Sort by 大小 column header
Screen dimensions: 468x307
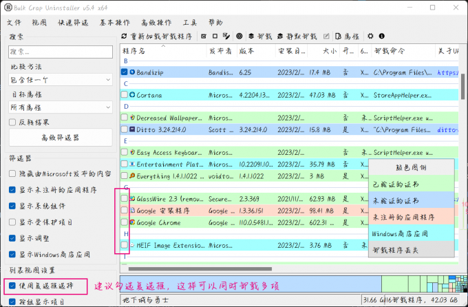pos(323,51)
